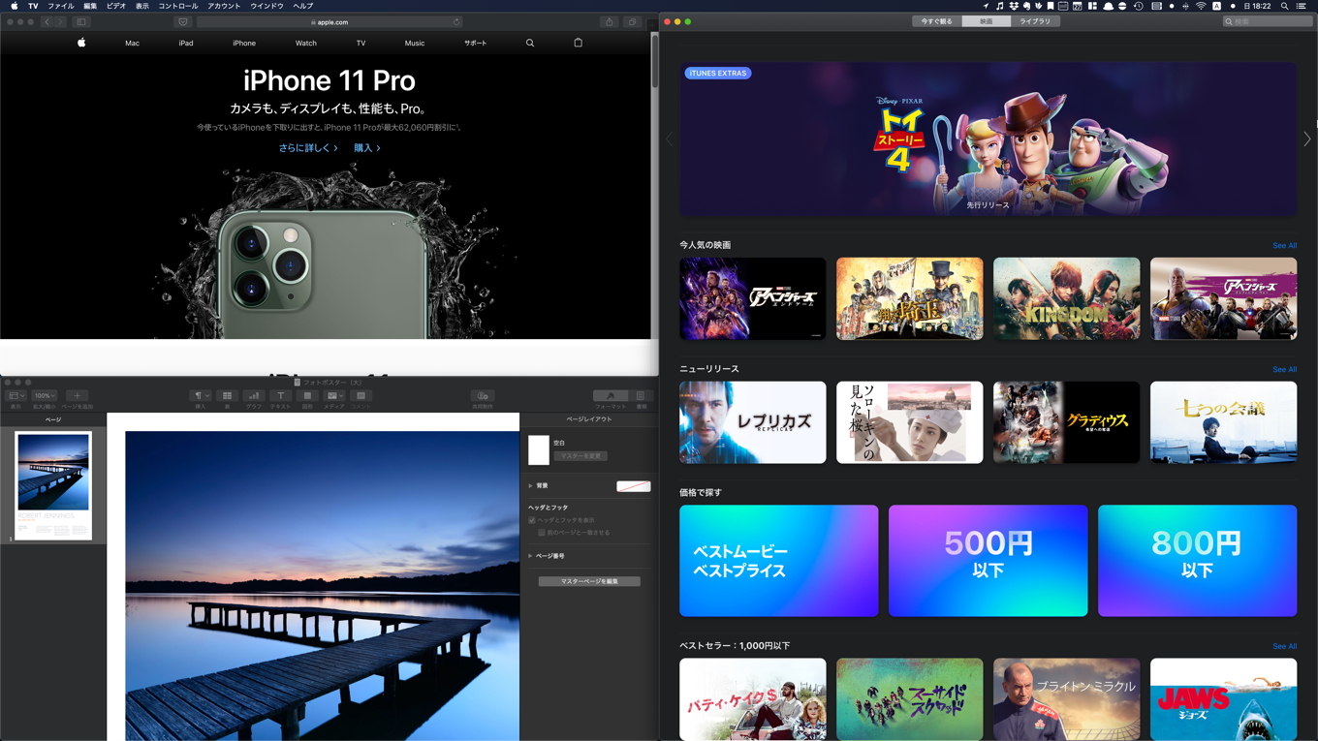Click the Pages chart (グラフ) icon
The width and height of the screenshot is (1318, 741).
coord(254,395)
